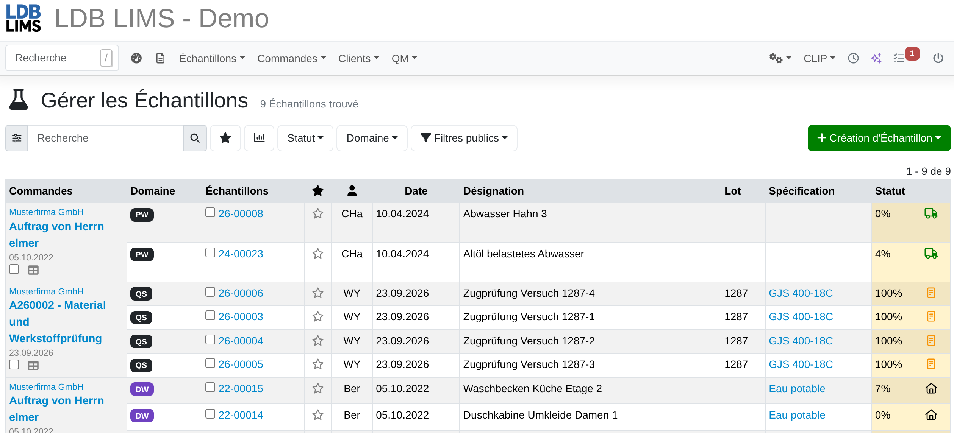Viewport: 954px width, 433px height.
Task: Tick the checkbox for sample 24-00023
Action: click(x=210, y=252)
